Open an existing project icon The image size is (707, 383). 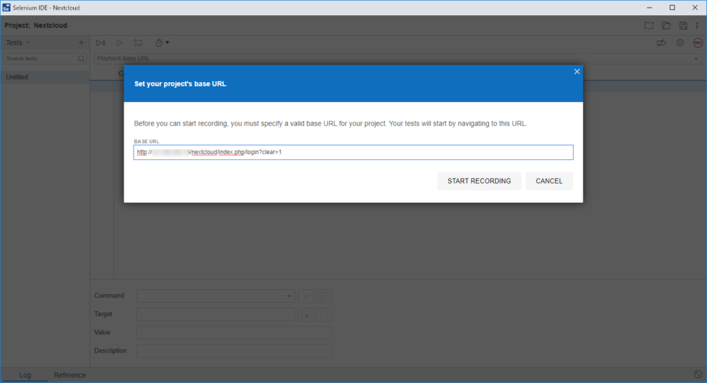click(666, 26)
